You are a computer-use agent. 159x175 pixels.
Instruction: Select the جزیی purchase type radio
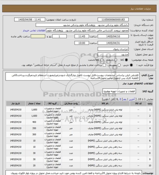(131, 65)
